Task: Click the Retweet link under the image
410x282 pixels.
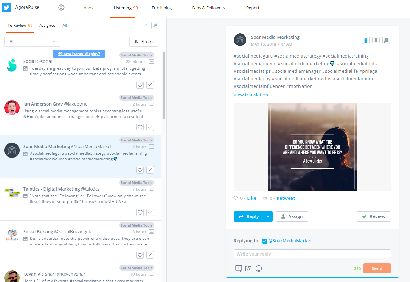Action: pos(286,198)
